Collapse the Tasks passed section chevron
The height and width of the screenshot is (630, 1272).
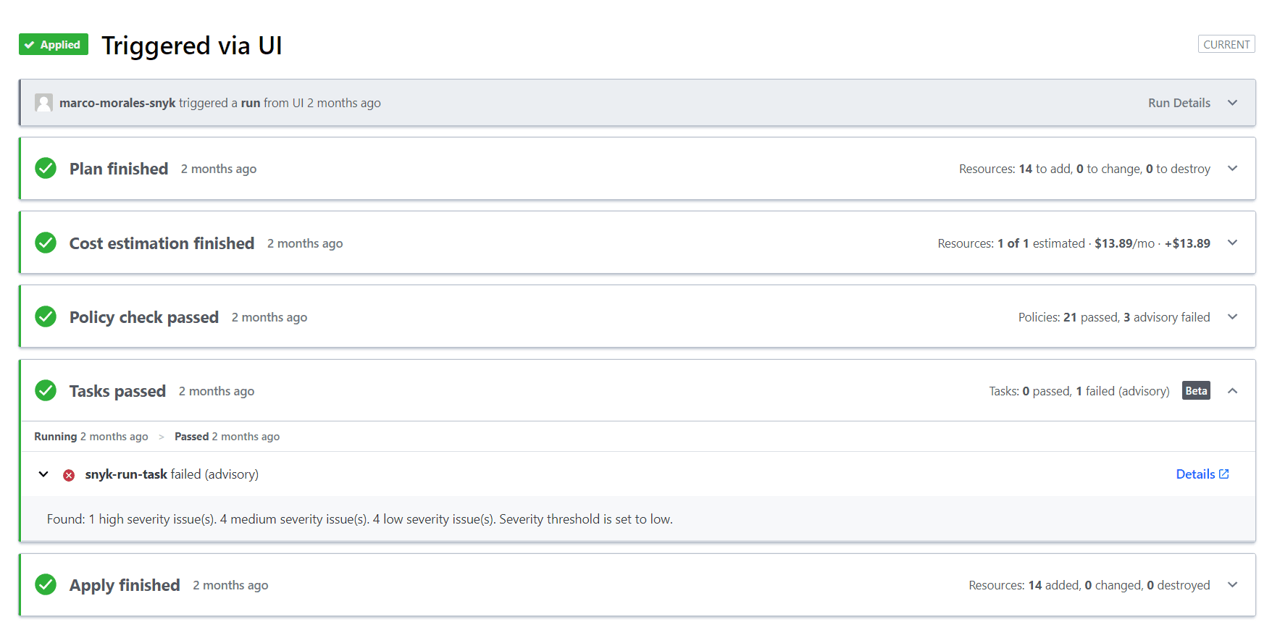[x=1232, y=391]
